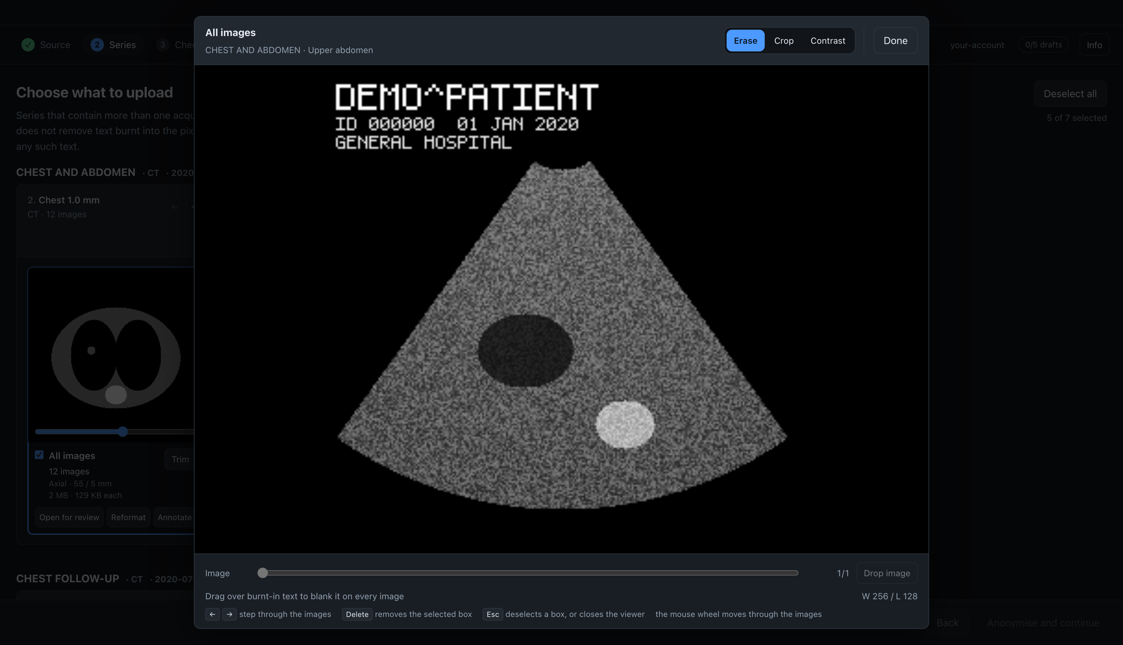This screenshot has width=1123, height=645.
Task: Go to the Series step
Action: 114,45
